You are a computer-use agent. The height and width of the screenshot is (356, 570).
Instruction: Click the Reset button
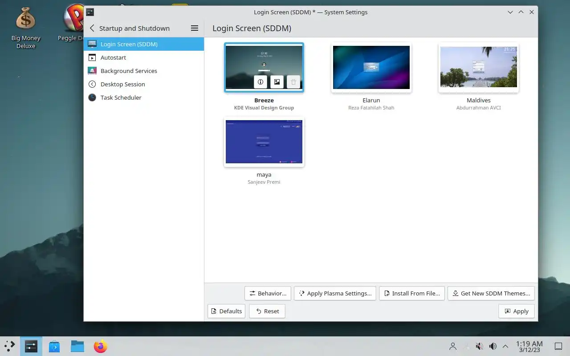coord(267,311)
